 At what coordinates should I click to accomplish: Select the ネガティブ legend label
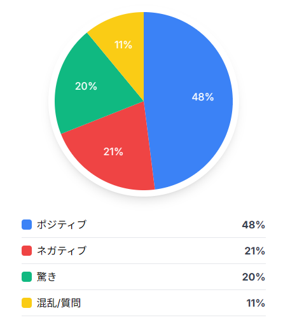click(x=62, y=251)
